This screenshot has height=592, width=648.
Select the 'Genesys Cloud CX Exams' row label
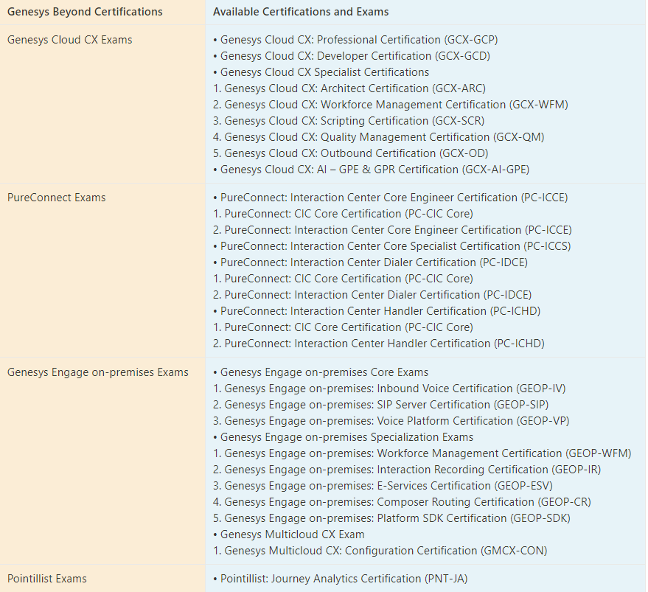69,40
